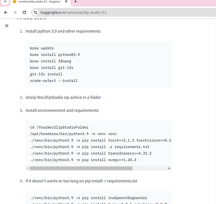
Task: Open site information icon in address bar
Action: [36, 12]
